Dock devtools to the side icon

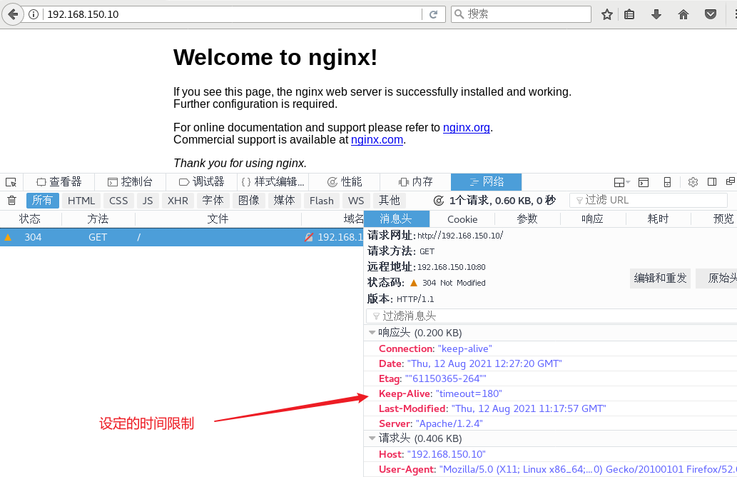[x=712, y=181]
